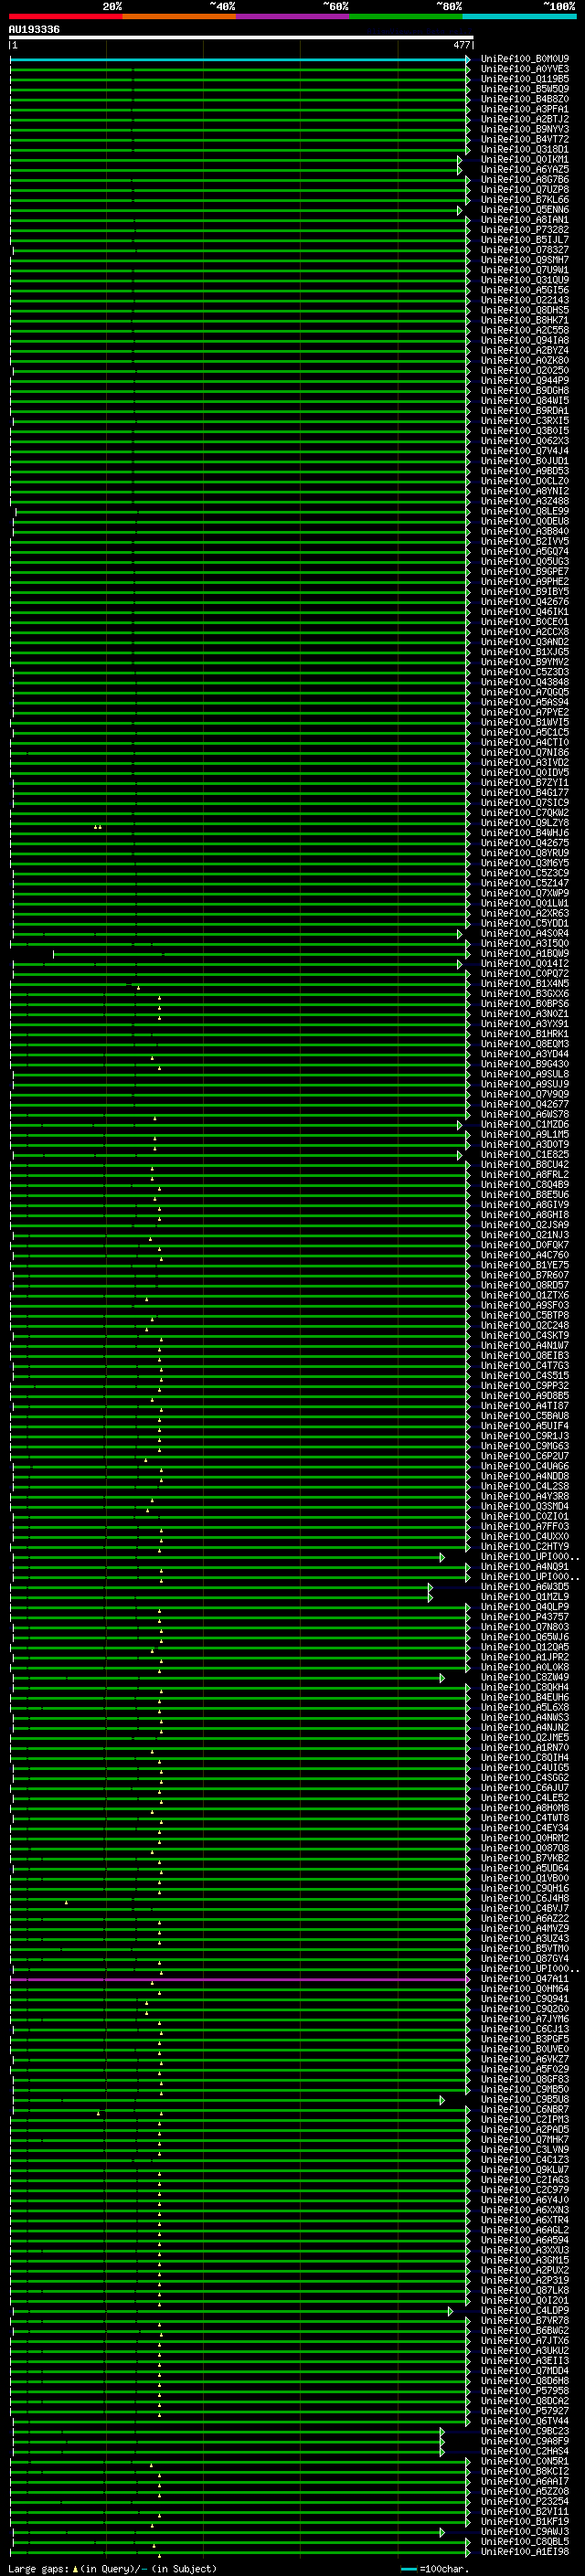Image resolution: width=585 pixels, height=2576 pixels.
Task: Open the UniRef100_P57927 entry
Action: click(525, 2411)
